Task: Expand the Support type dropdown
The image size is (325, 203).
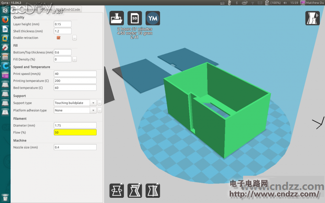Action: click(x=75, y=103)
